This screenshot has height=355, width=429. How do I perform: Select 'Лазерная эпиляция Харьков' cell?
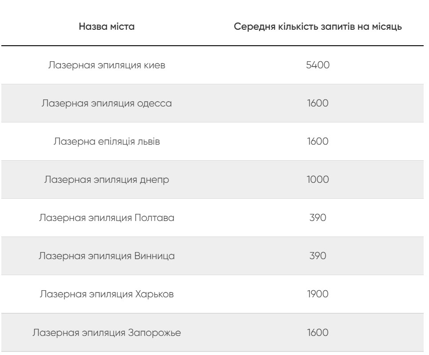pyautogui.click(x=107, y=294)
